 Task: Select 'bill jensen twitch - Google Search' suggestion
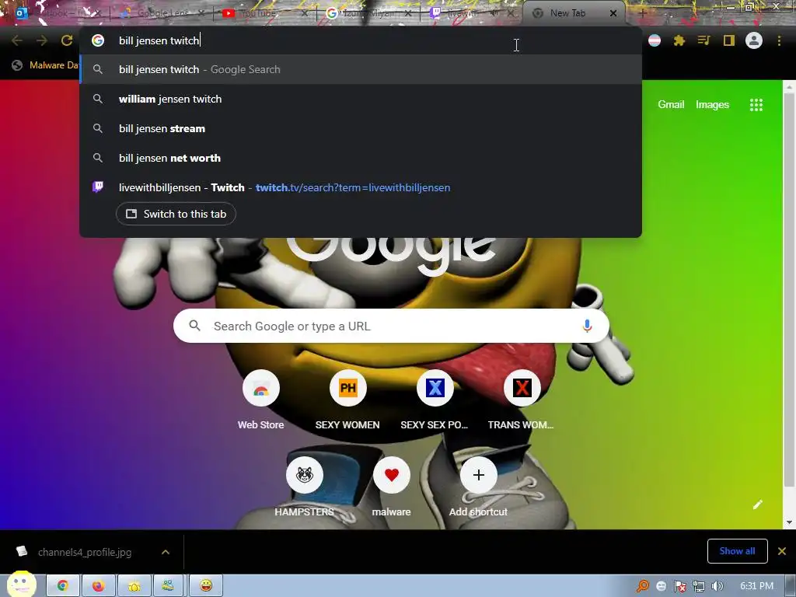(361, 69)
